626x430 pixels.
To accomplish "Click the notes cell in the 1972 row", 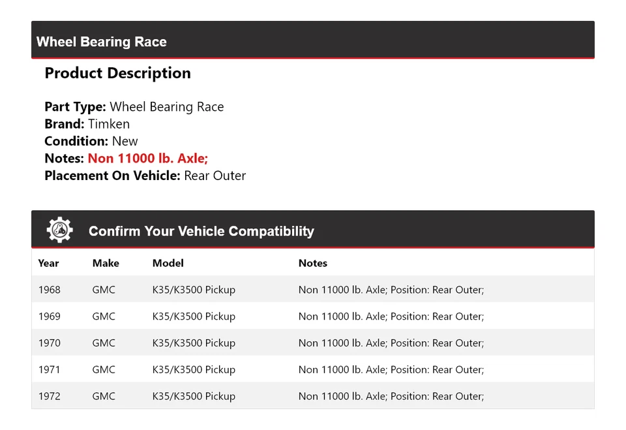I will point(391,396).
